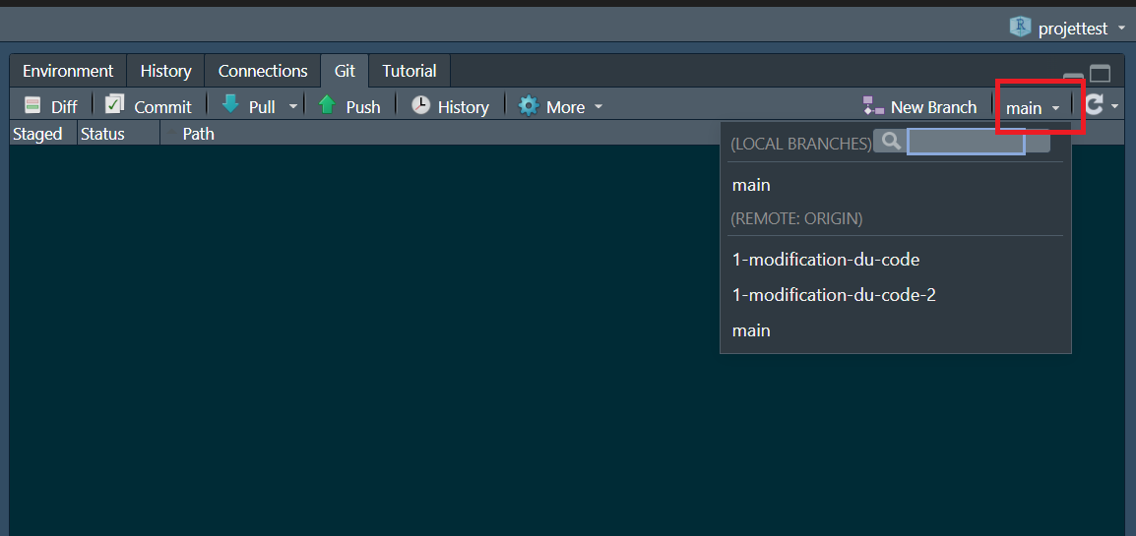Viewport: 1136px width, 536px height.
Task: Open the projettest project menu
Action: [x=1068, y=29]
